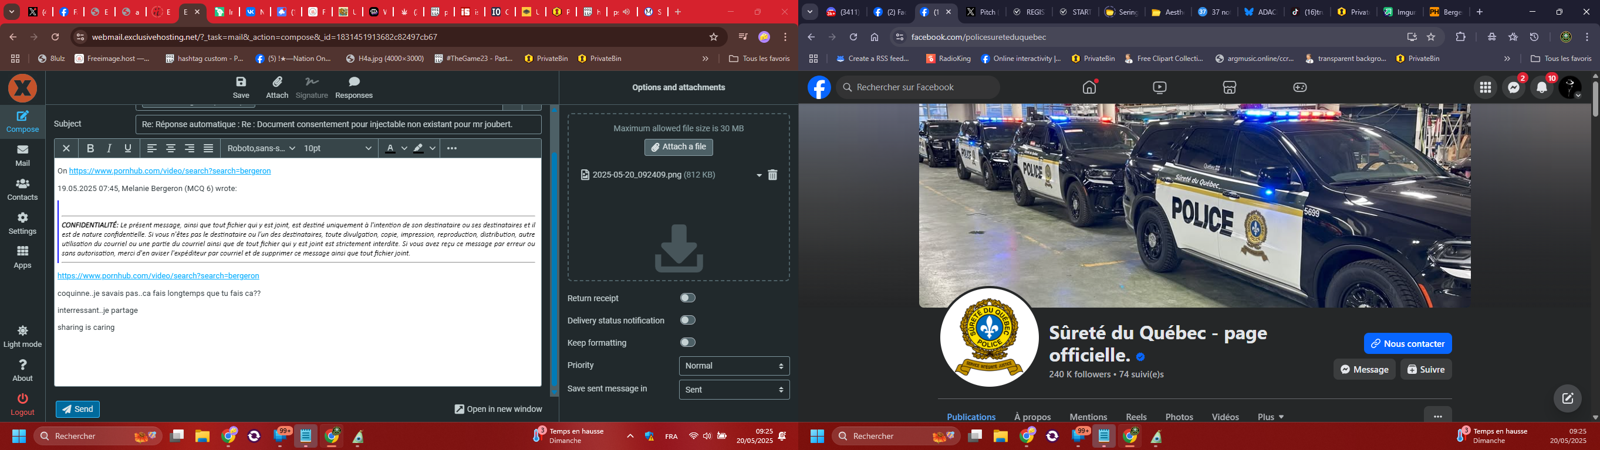Align text right in the editor
The image size is (1600, 450).
tap(190, 148)
